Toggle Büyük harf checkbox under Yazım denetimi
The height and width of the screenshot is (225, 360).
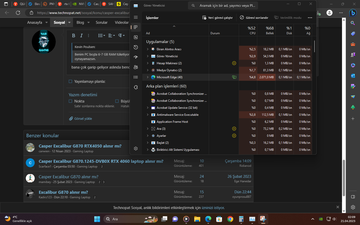(117, 101)
